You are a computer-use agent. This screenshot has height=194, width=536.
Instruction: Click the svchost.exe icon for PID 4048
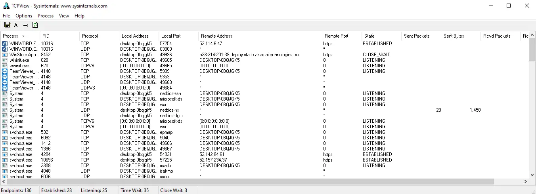pos(5,171)
